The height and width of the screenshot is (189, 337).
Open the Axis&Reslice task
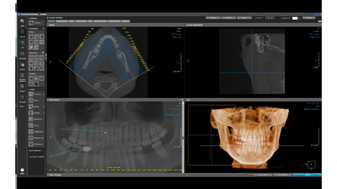[x=36, y=132]
